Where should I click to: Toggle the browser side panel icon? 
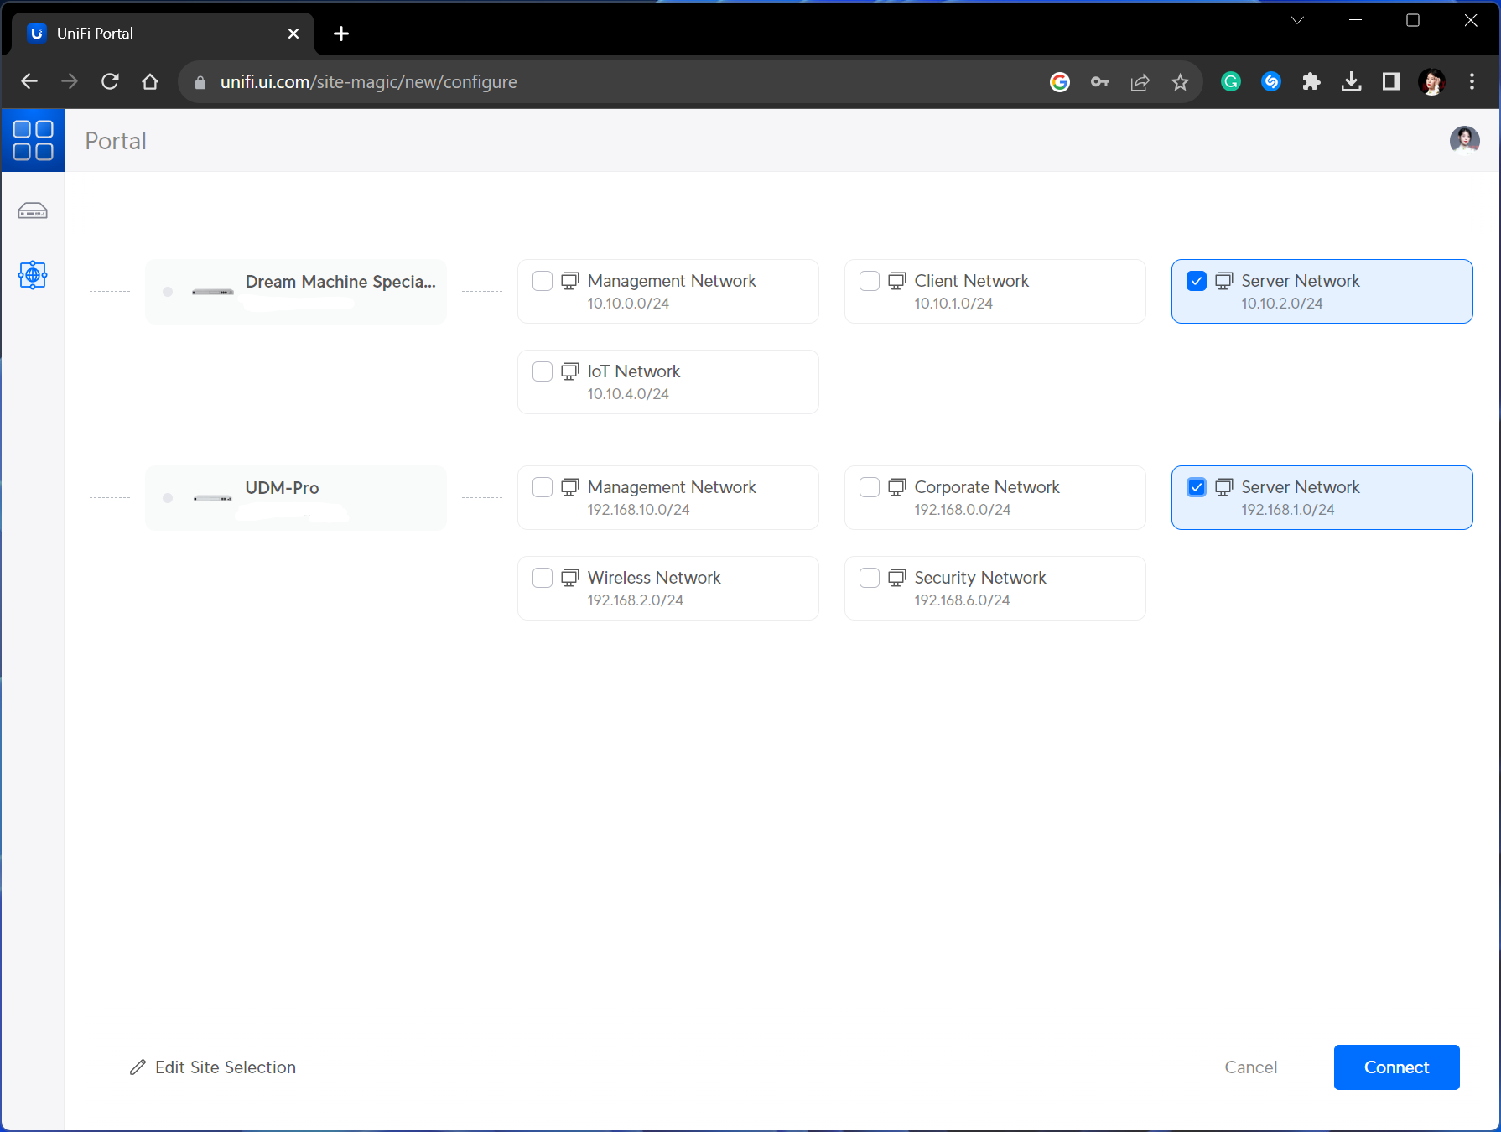click(1391, 81)
